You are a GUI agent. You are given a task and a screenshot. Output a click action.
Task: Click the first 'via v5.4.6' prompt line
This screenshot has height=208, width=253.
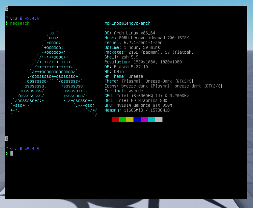click(22, 18)
